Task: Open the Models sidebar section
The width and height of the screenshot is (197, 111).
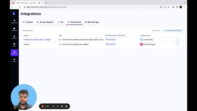Action: (x=14, y=45)
